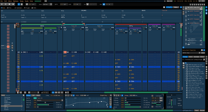Viewport: 208px width, 112px height.
Task: Toggle the EQ 5 device enabled checkbox
Action: tap(74, 95)
